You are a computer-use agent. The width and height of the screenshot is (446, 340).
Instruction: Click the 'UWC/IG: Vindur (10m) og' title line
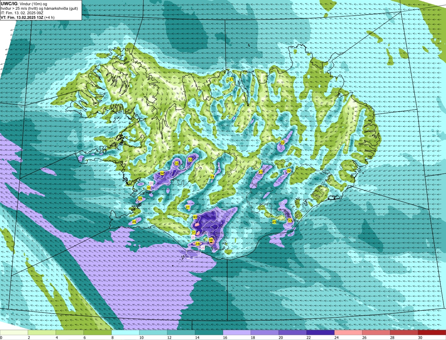click(x=24, y=3)
